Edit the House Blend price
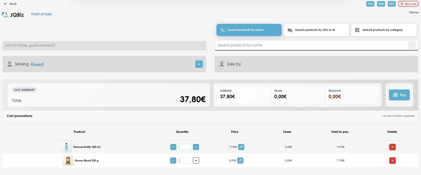The width and height of the screenshot is (421, 175). (240, 160)
